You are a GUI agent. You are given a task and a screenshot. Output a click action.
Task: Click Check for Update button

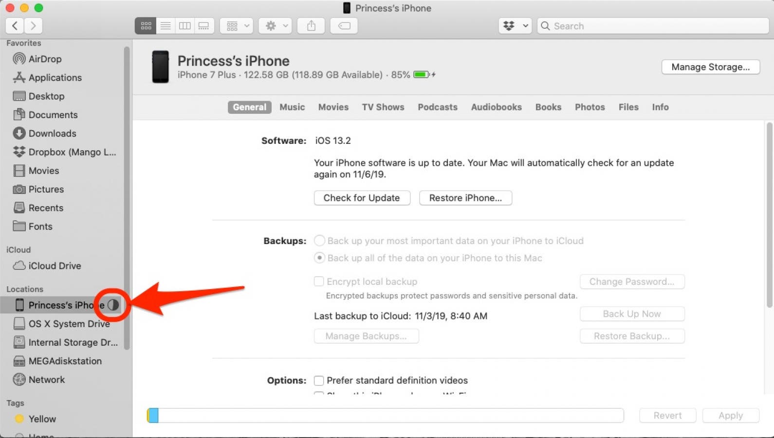click(x=362, y=198)
